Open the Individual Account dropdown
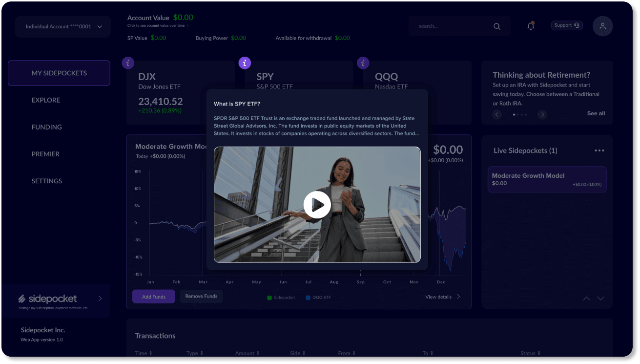This screenshot has width=640, height=364. 63,26
